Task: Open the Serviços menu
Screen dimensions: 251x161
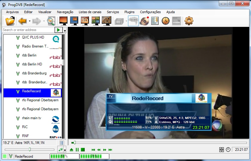Action: tap(113, 12)
